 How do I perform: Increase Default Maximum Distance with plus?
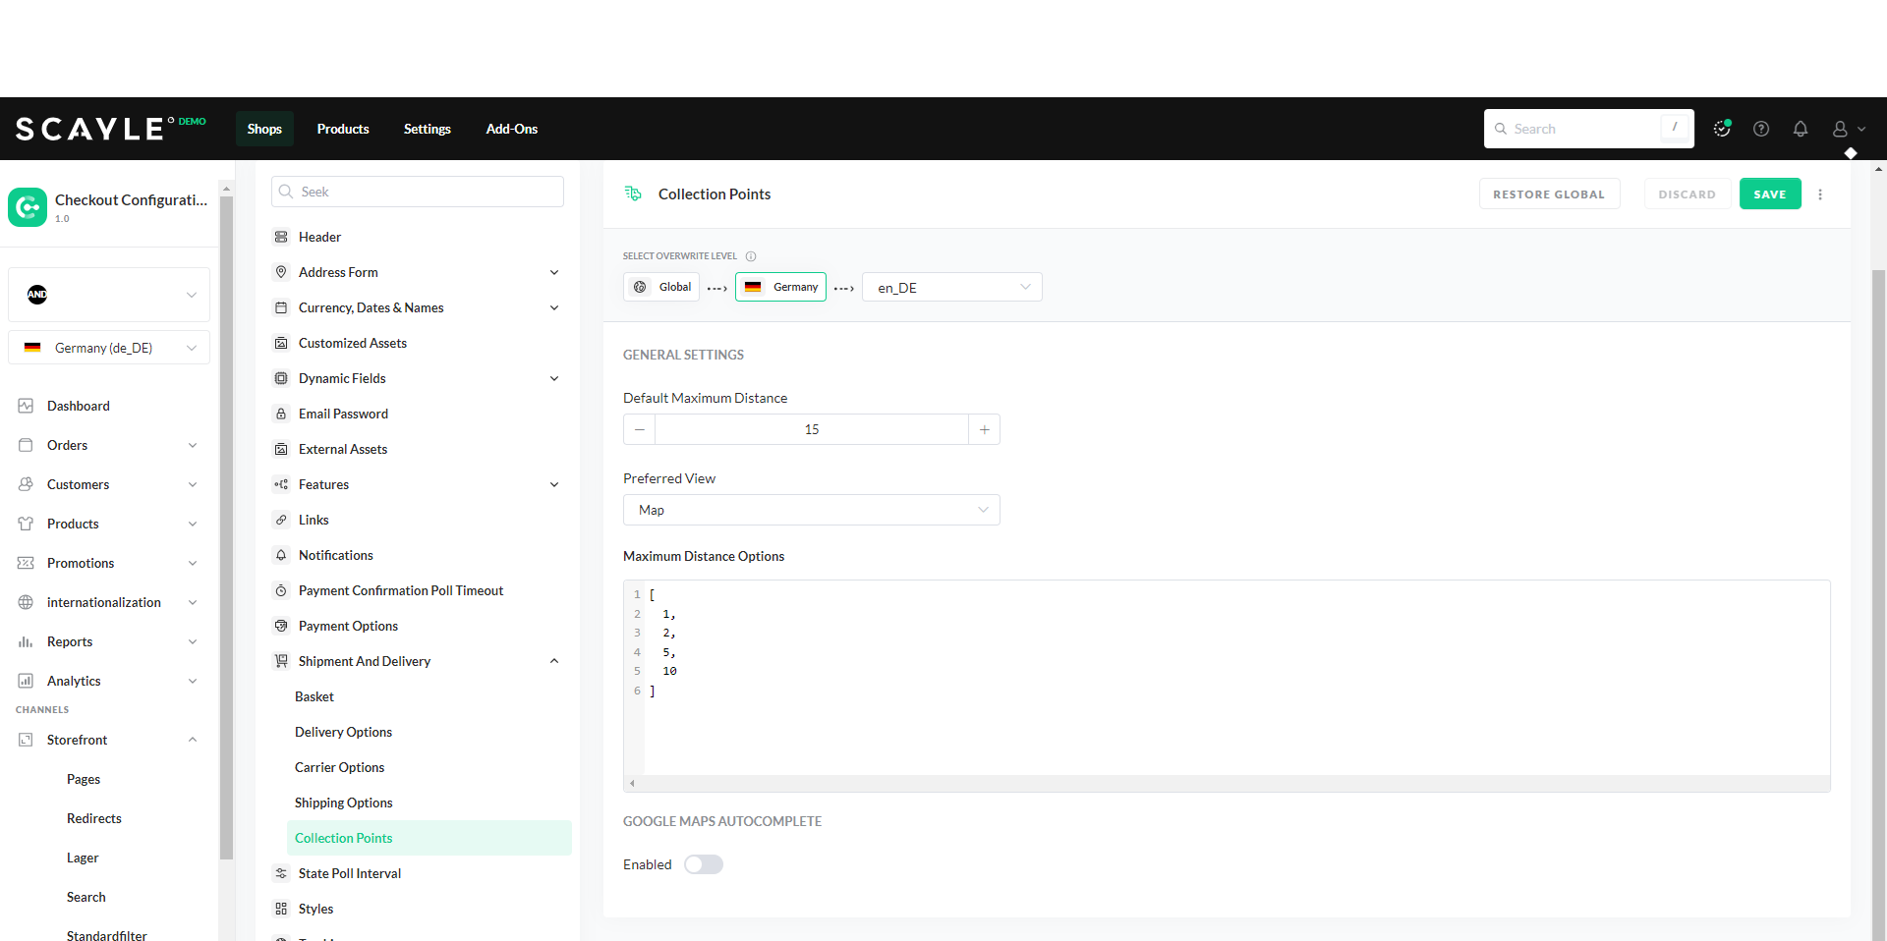984,429
